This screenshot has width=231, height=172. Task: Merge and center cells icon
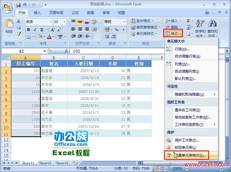[x=94, y=29]
